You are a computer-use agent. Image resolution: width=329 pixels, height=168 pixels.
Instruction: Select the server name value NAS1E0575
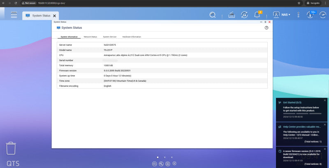tap(110, 45)
